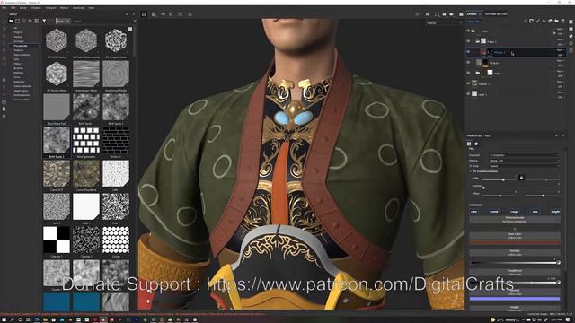Toggle the metal channel button
The width and height of the screenshot is (575, 323).
[x=494, y=212]
